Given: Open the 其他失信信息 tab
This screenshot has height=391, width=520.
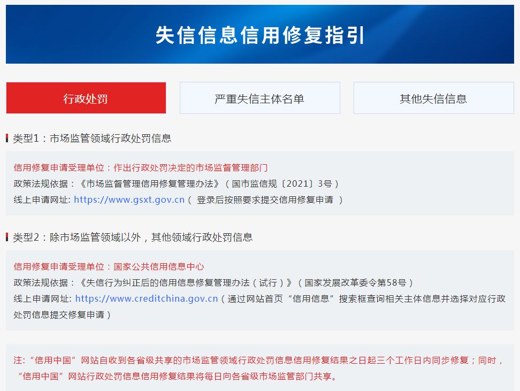Looking at the screenshot, I should [434, 98].
